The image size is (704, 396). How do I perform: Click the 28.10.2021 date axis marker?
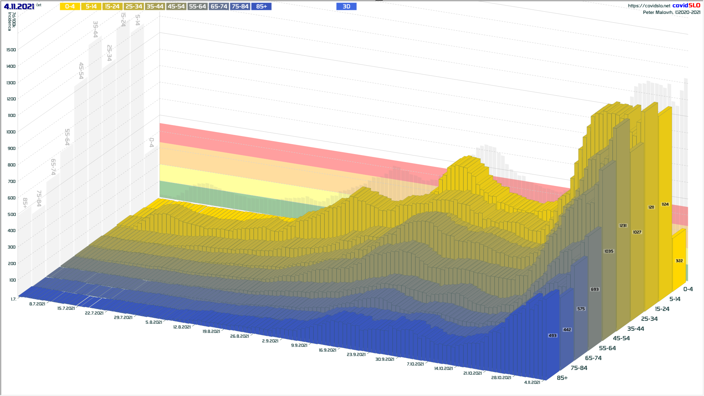(501, 378)
